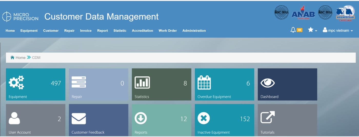Open Tutorials external-link icon tile
The height and width of the screenshot is (137, 359).
[x=287, y=120]
